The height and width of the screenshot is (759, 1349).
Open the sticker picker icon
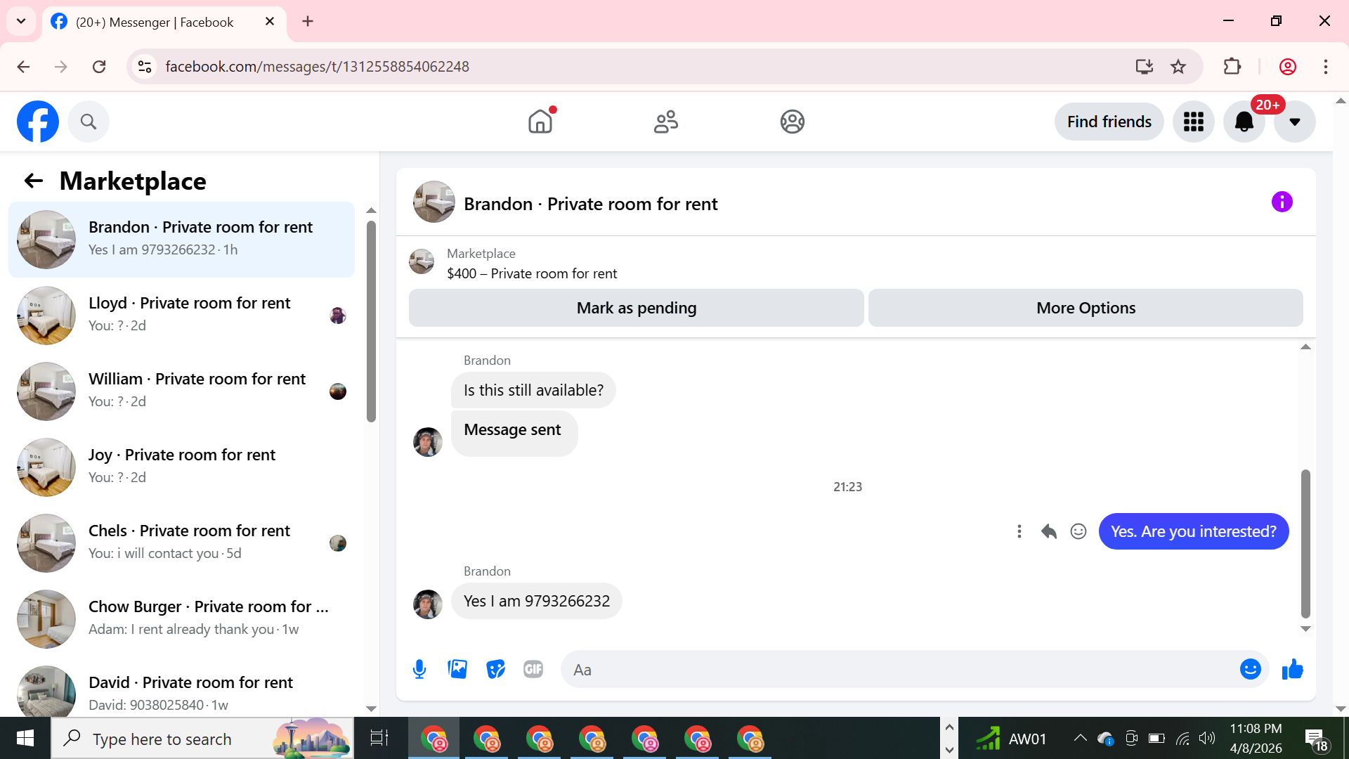pyautogui.click(x=495, y=669)
